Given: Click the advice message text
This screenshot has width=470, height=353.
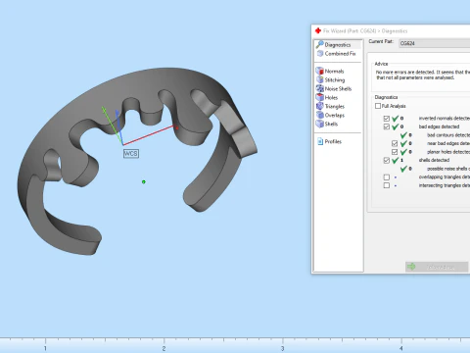Looking at the screenshot, I should click(x=423, y=75).
